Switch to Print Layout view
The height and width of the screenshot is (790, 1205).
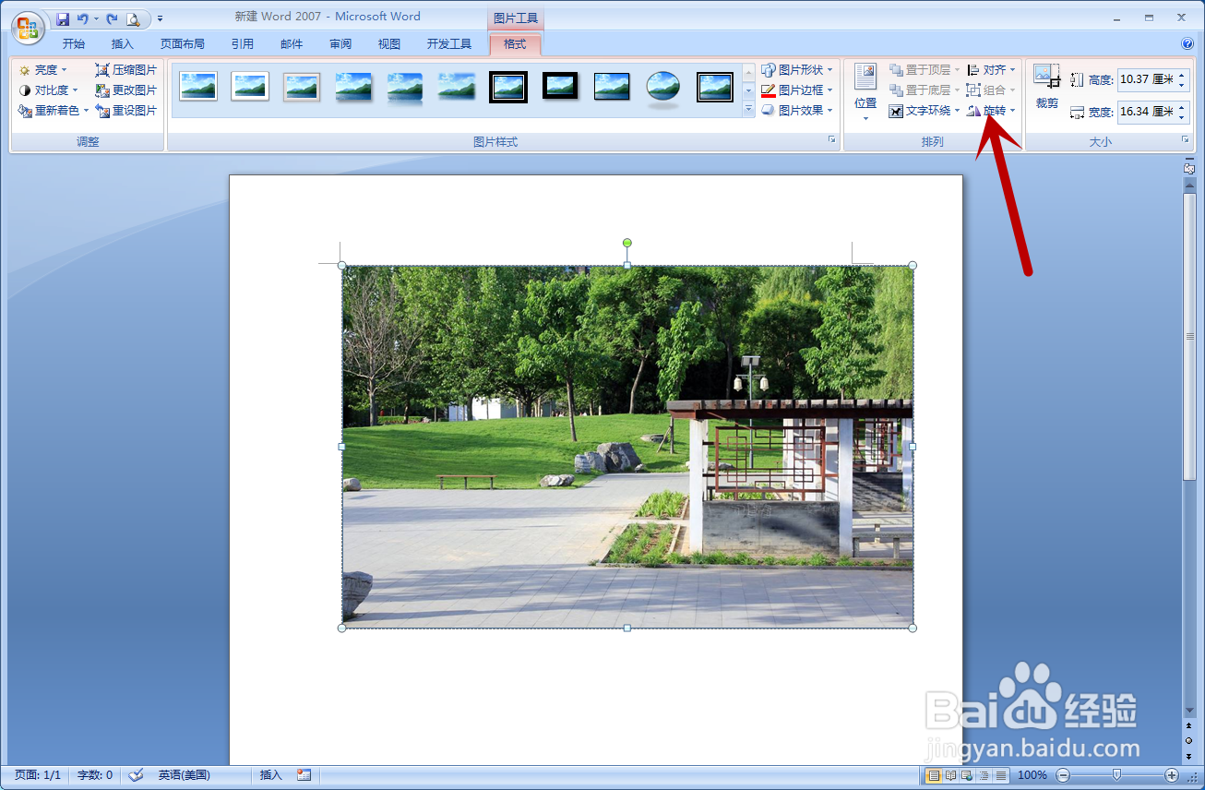pos(934,775)
